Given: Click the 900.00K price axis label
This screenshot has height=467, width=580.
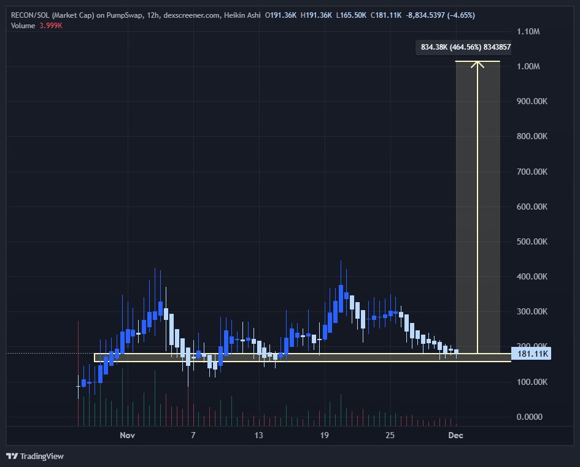Looking at the screenshot, I should [x=532, y=101].
